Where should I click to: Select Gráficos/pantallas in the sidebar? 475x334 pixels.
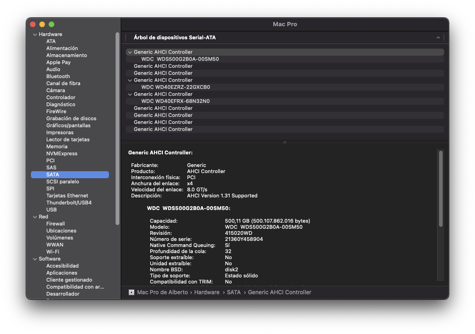coord(68,125)
